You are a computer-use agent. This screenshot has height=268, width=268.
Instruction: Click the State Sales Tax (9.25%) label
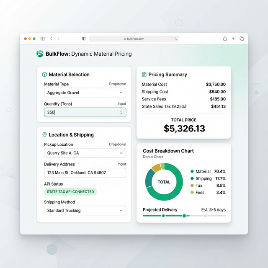[x=164, y=106]
